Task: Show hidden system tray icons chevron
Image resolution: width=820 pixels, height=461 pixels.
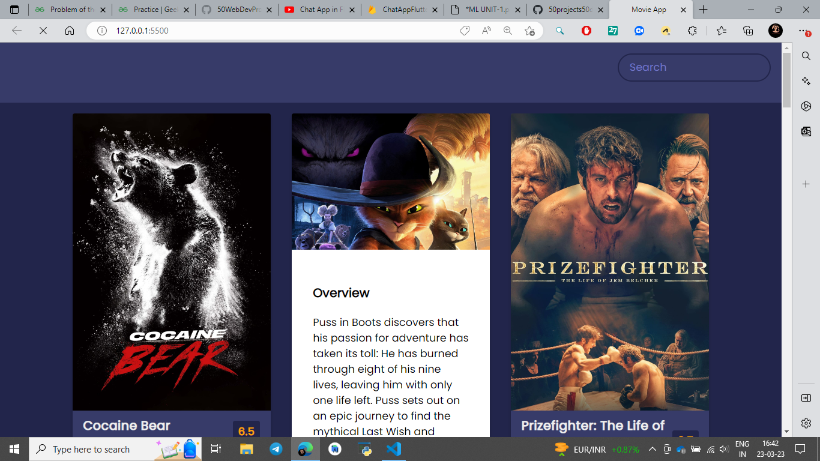Action: tap(653, 449)
